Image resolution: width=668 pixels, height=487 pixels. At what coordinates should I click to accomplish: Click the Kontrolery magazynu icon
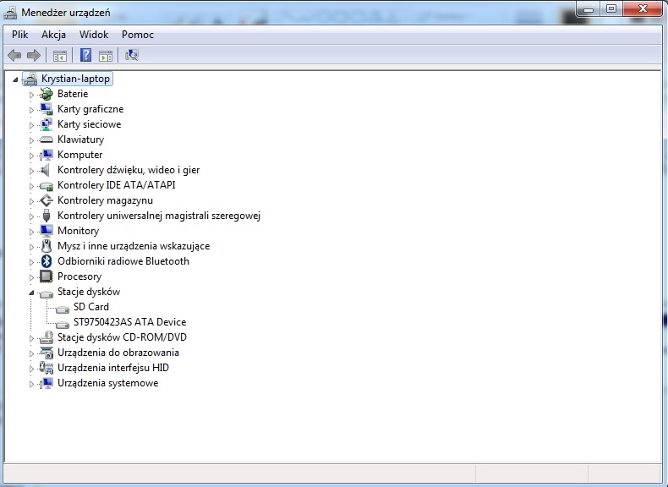[46, 200]
